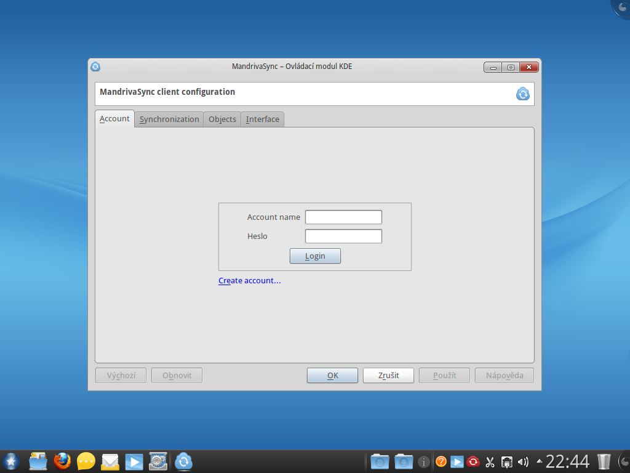Open the trash bin in the panel
Image resolution: width=630 pixels, height=473 pixels.
click(x=604, y=462)
